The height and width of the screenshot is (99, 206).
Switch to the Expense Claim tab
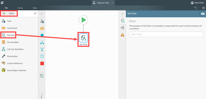[103, 3]
